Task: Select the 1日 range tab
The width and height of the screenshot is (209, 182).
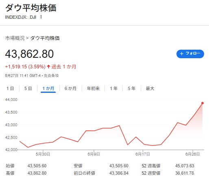Action: pyautogui.click(x=10, y=88)
